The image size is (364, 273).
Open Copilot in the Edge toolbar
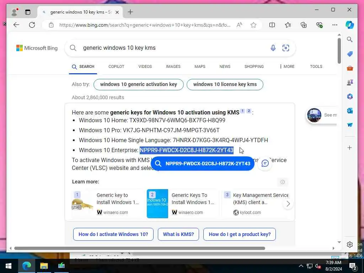tap(350, 25)
